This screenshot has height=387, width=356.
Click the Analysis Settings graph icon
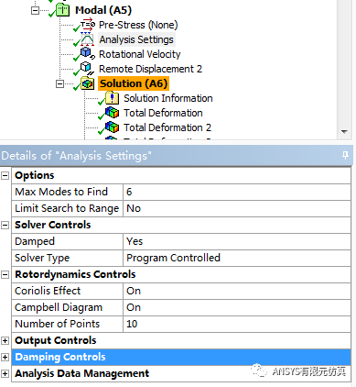[88, 39]
